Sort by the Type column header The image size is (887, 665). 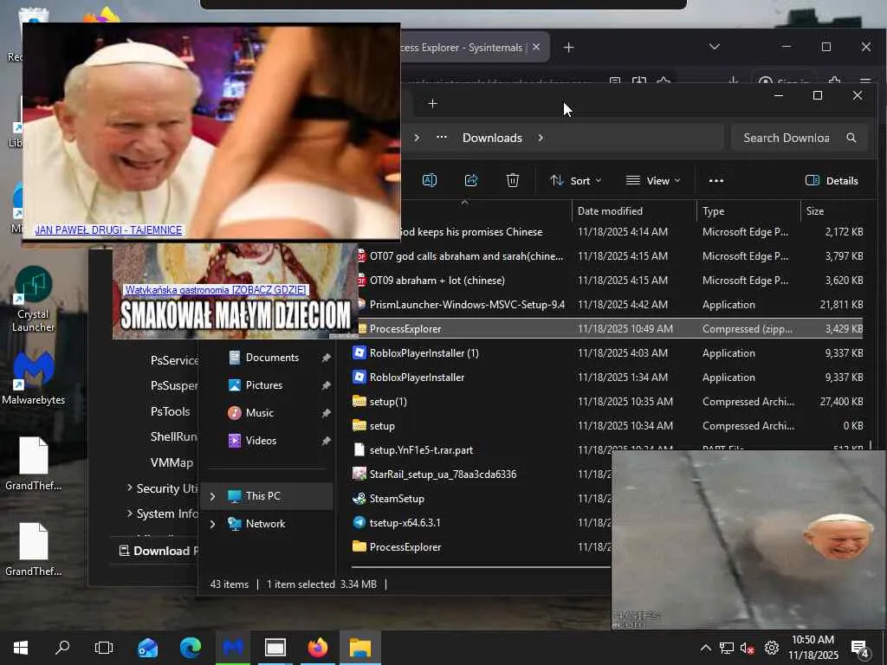click(x=748, y=211)
